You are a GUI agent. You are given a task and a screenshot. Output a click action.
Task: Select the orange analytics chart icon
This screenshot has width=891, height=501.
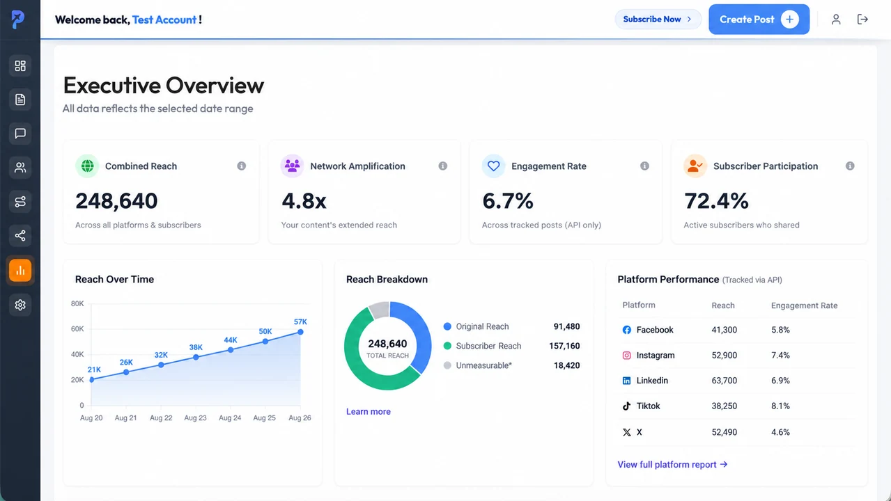pos(20,271)
